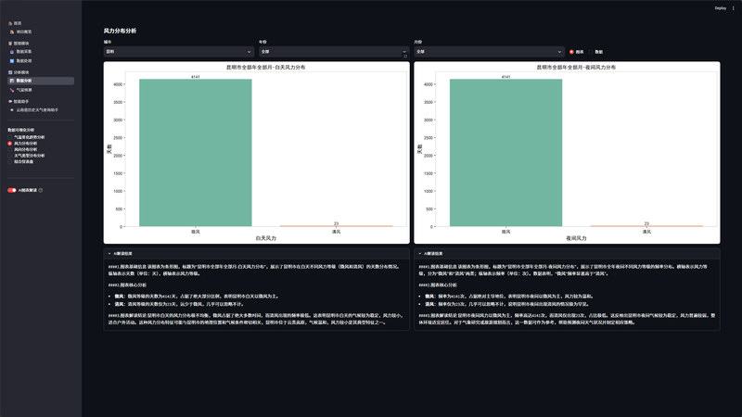Screen dimensions: 742x417
Task: Click the 数据可视化分析 sidebar label
Action: [20, 130]
